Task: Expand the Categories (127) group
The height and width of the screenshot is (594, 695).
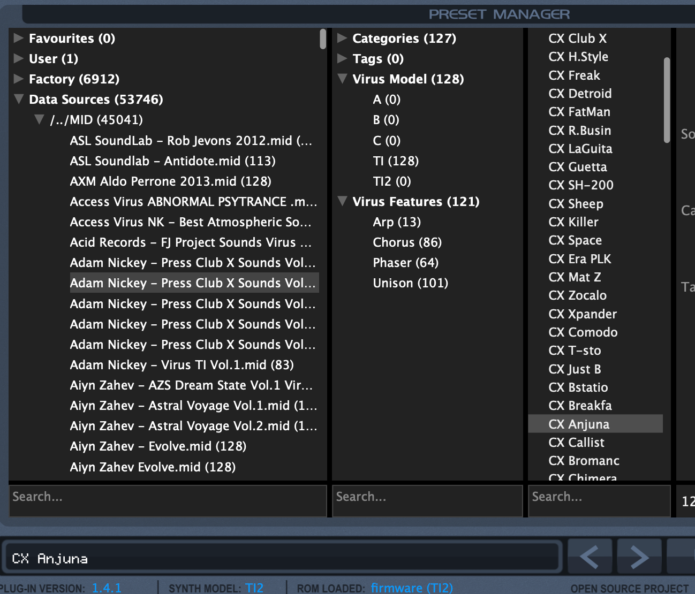Action: [342, 38]
